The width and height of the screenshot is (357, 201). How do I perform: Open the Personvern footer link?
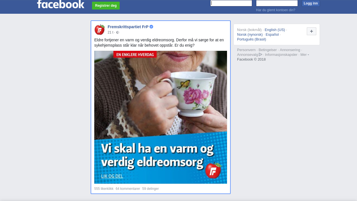[x=246, y=50]
